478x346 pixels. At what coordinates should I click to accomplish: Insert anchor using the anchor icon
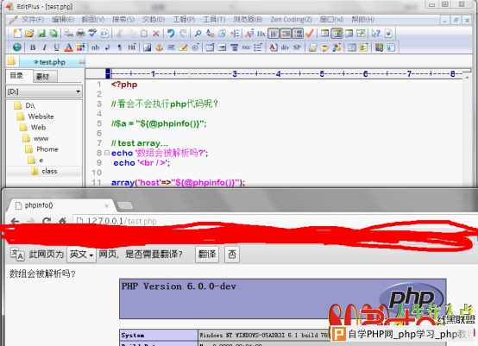tap(159, 47)
